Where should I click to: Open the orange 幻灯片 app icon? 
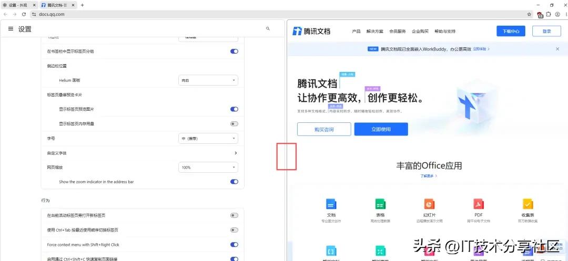429,204
